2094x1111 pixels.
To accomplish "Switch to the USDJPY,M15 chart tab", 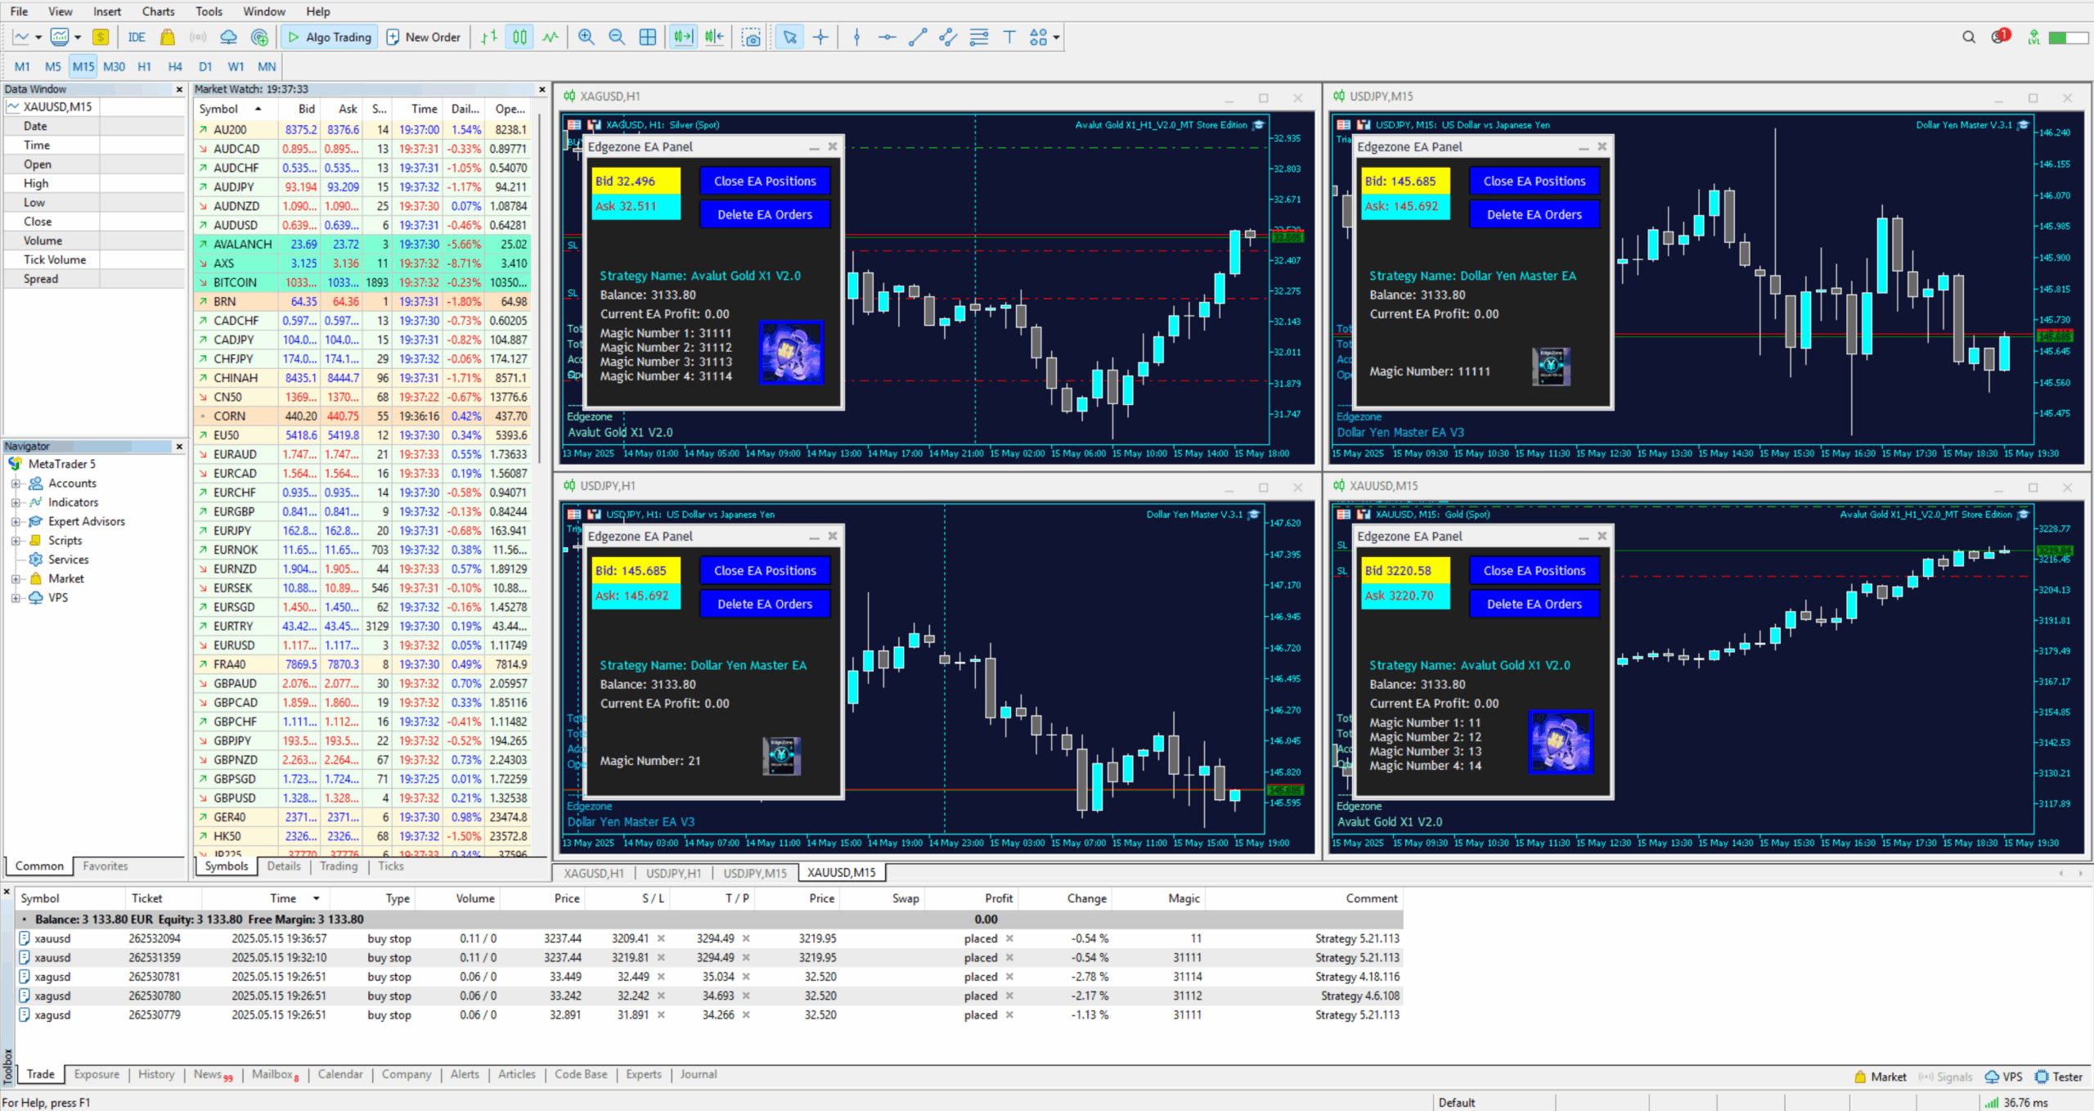I will click(x=754, y=873).
